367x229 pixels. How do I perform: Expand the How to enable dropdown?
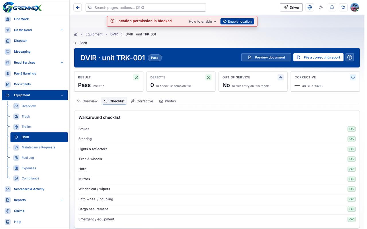(x=203, y=21)
